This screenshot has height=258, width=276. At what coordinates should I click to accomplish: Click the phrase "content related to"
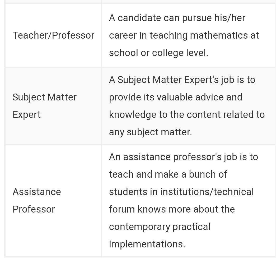(223, 115)
